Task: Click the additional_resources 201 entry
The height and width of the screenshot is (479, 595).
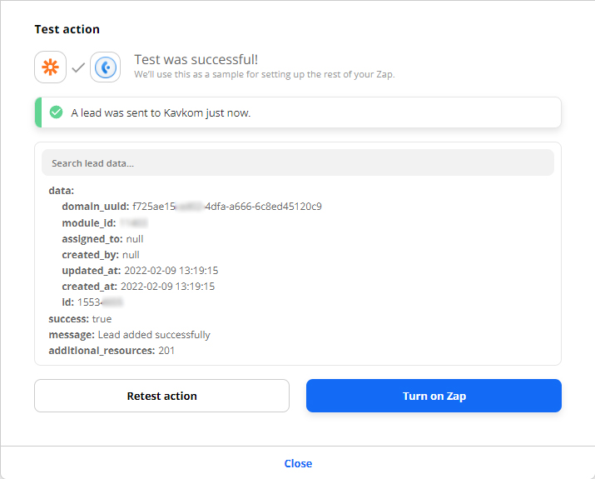Action: tap(112, 351)
